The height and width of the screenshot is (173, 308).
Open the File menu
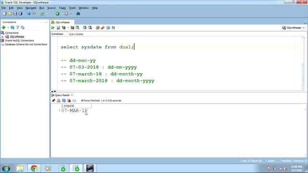tap(3, 8)
